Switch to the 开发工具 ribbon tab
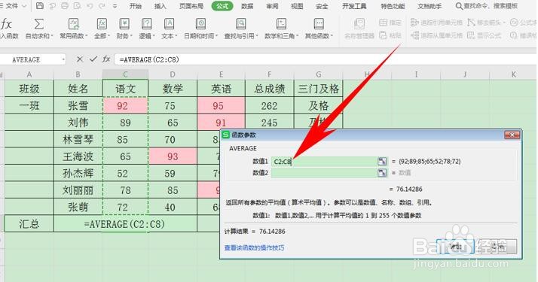 [x=354, y=6]
